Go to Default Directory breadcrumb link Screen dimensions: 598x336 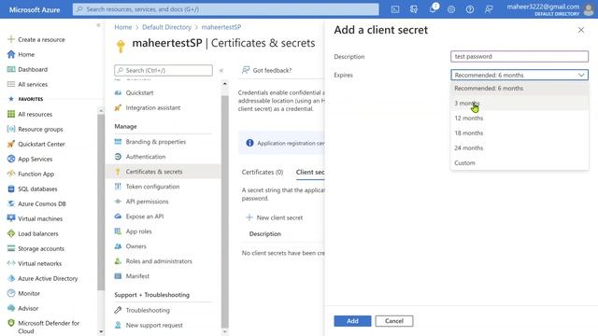click(x=166, y=27)
